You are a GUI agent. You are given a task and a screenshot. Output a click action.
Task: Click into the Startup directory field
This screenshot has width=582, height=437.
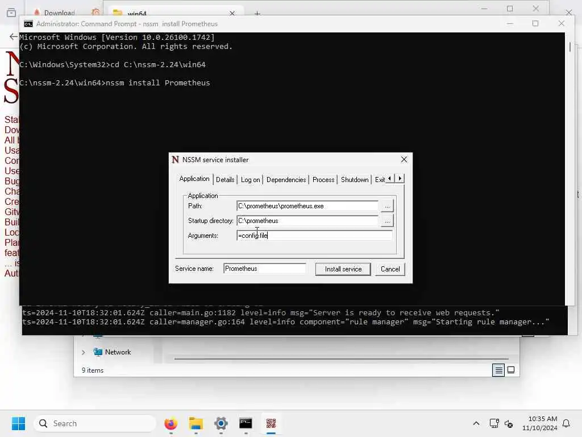click(307, 221)
